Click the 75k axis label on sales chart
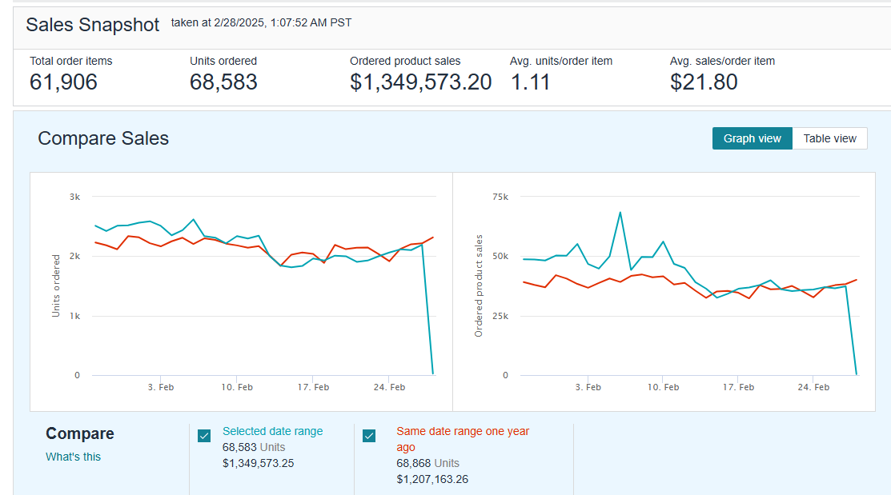This screenshot has width=891, height=495. 500,197
